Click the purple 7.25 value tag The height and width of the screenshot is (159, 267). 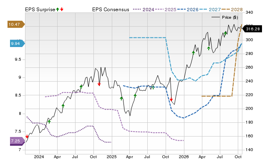coord(18,141)
